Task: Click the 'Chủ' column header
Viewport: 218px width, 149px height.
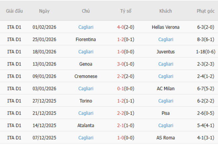Action: (x=86, y=11)
